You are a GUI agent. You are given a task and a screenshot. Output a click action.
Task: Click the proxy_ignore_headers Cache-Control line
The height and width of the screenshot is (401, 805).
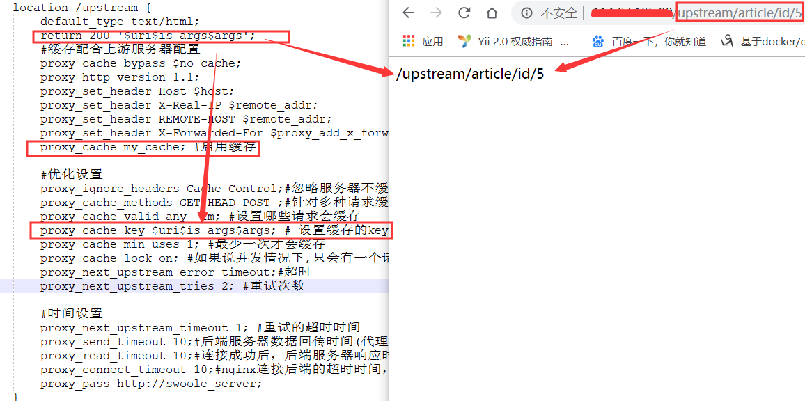coord(214,189)
